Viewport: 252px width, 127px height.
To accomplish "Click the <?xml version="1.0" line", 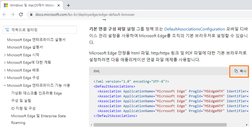I will point(131,81).
